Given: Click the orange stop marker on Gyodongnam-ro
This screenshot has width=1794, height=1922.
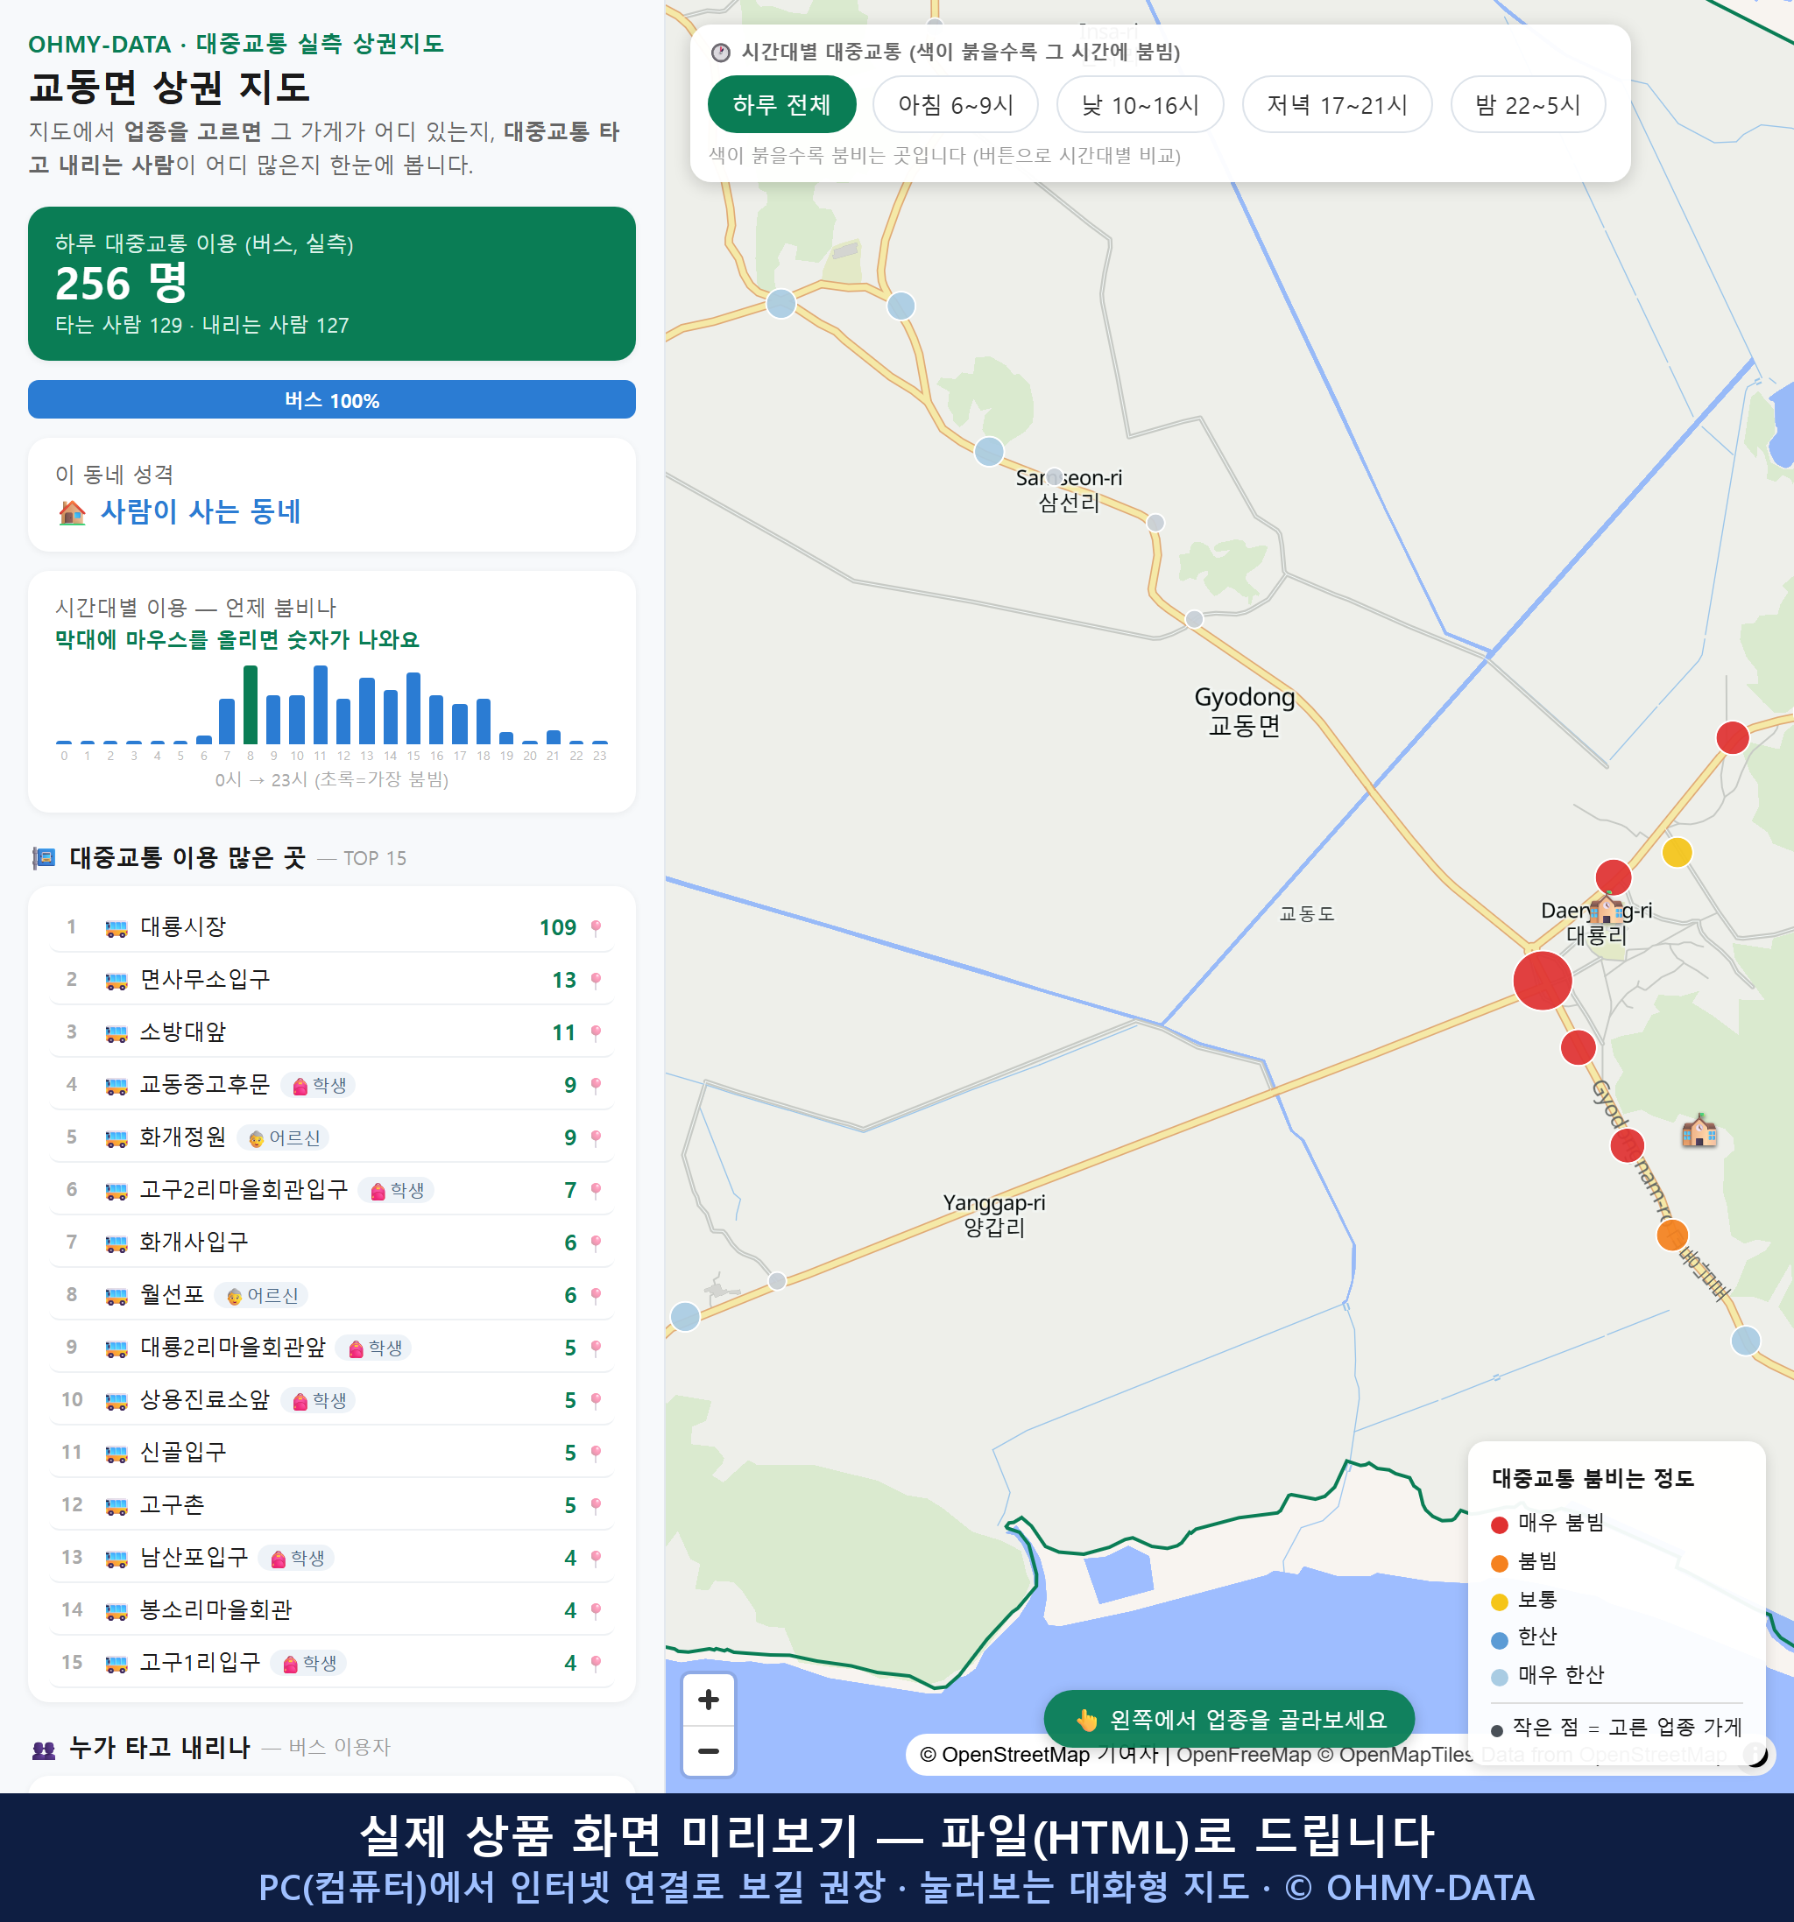Looking at the screenshot, I should click(1672, 1235).
